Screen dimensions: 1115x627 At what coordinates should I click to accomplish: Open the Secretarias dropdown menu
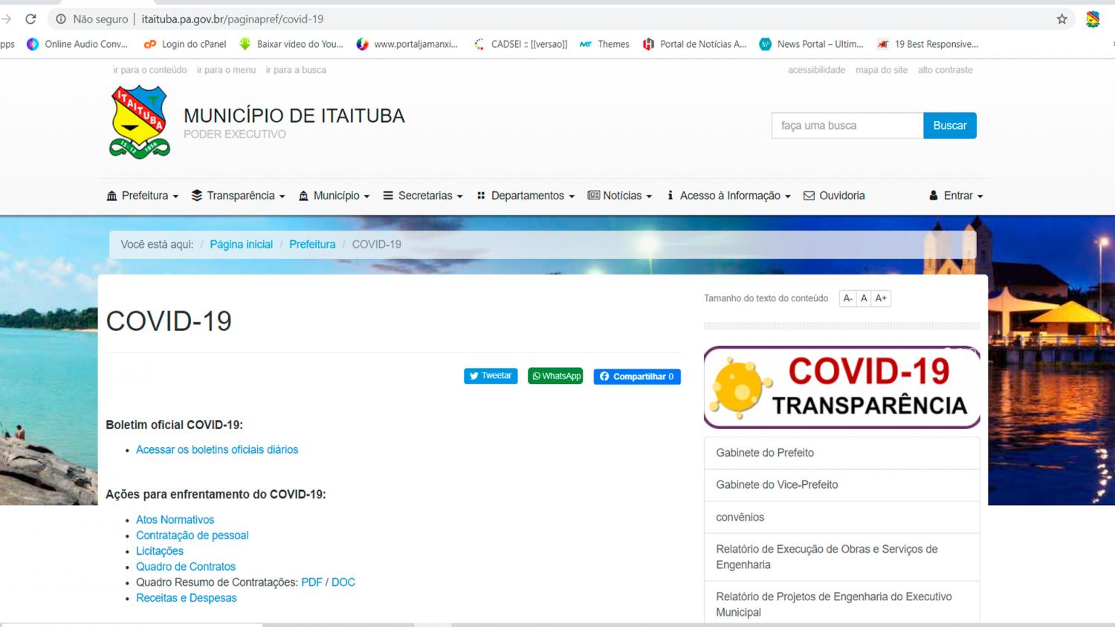point(425,196)
